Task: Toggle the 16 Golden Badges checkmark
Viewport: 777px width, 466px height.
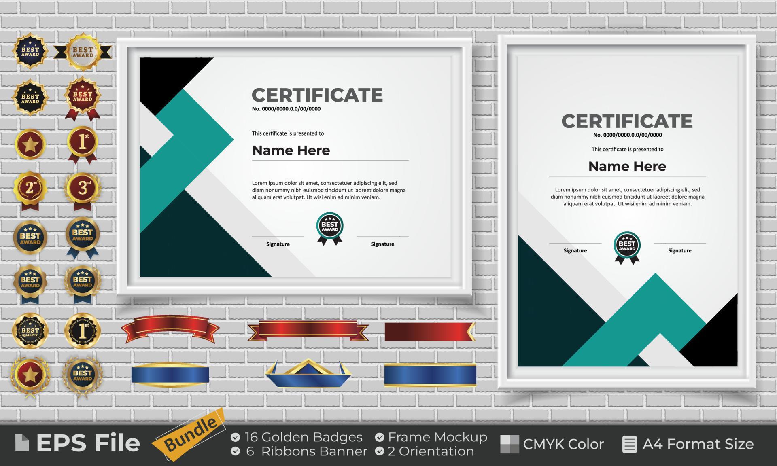Action: click(x=236, y=437)
